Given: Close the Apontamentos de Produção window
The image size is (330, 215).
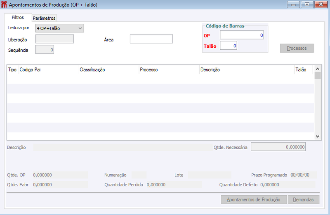Looking at the screenshot, I should point(321,5).
